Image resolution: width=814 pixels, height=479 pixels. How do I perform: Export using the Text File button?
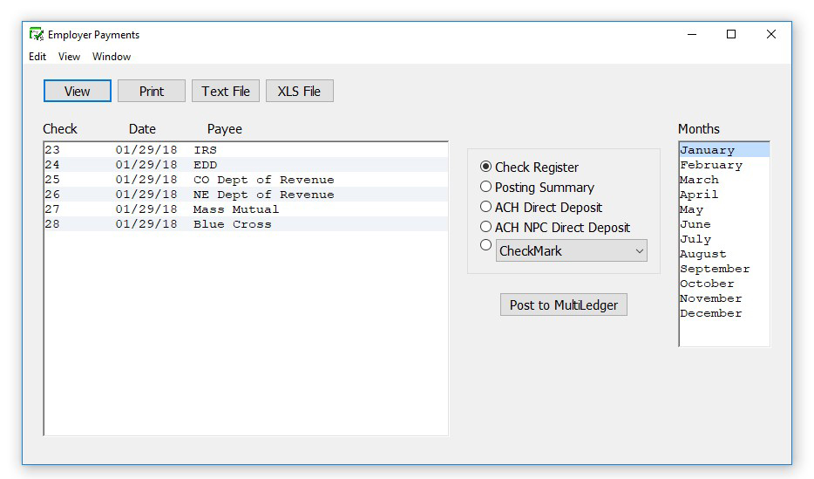[x=226, y=91]
